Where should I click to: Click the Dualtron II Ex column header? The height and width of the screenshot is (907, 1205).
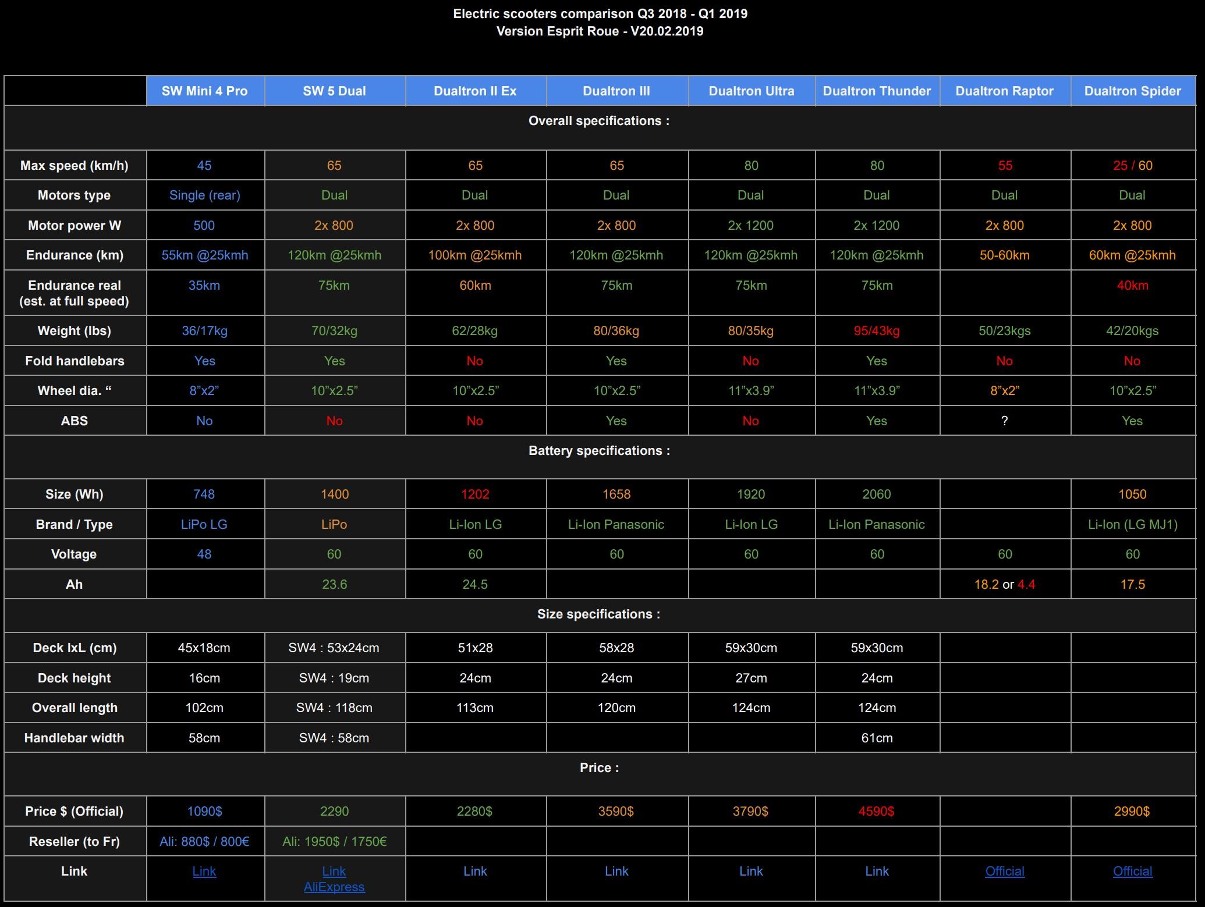(476, 91)
